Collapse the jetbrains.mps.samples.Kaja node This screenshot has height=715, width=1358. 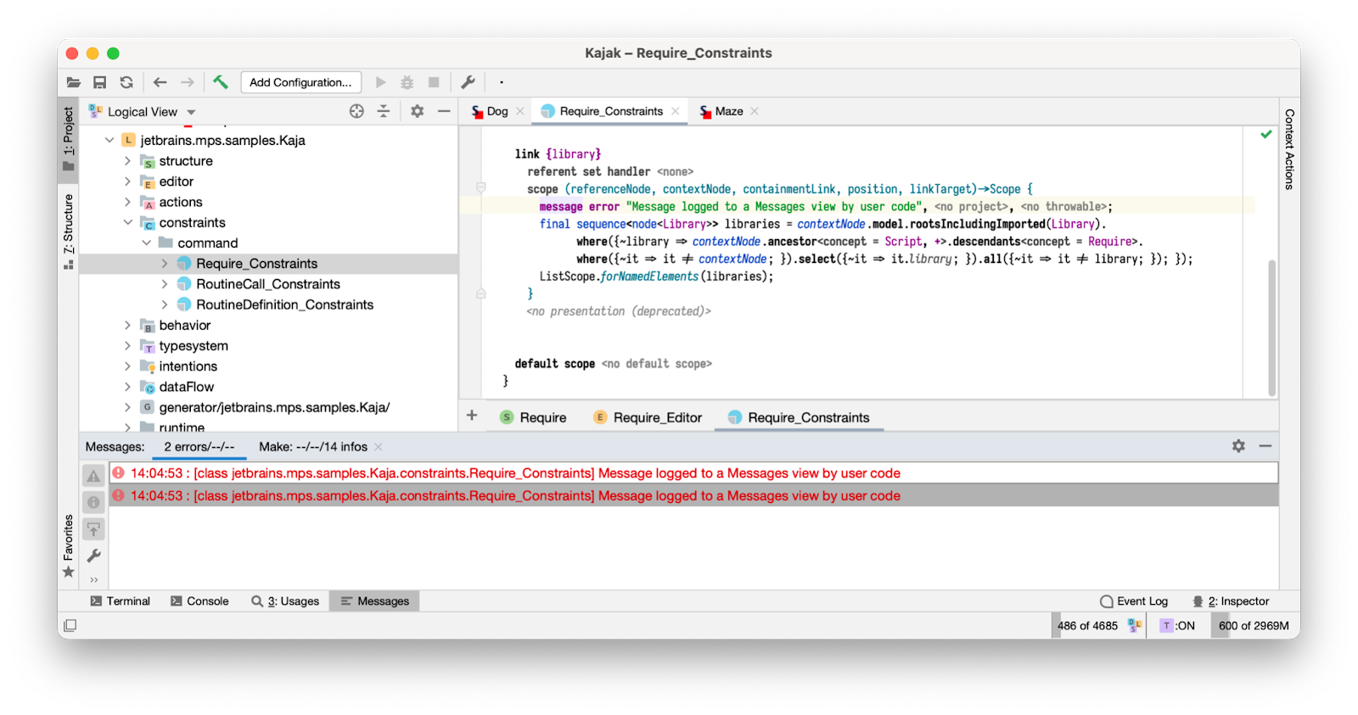tap(109, 140)
